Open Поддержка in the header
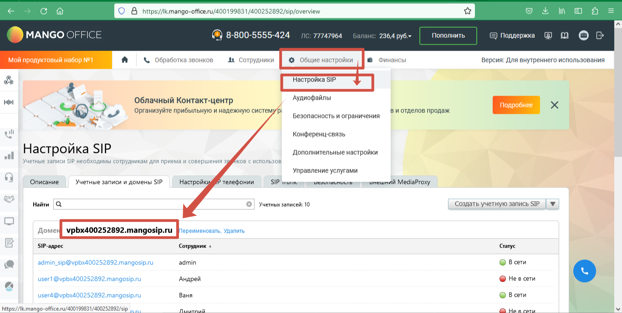This screenshot has height=313, width=622. [512, 35]
